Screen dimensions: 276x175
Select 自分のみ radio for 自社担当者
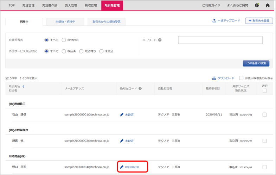click(x=64, y=40)
